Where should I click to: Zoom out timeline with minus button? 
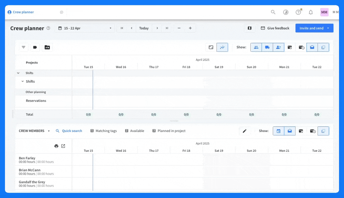pos(179,28)
